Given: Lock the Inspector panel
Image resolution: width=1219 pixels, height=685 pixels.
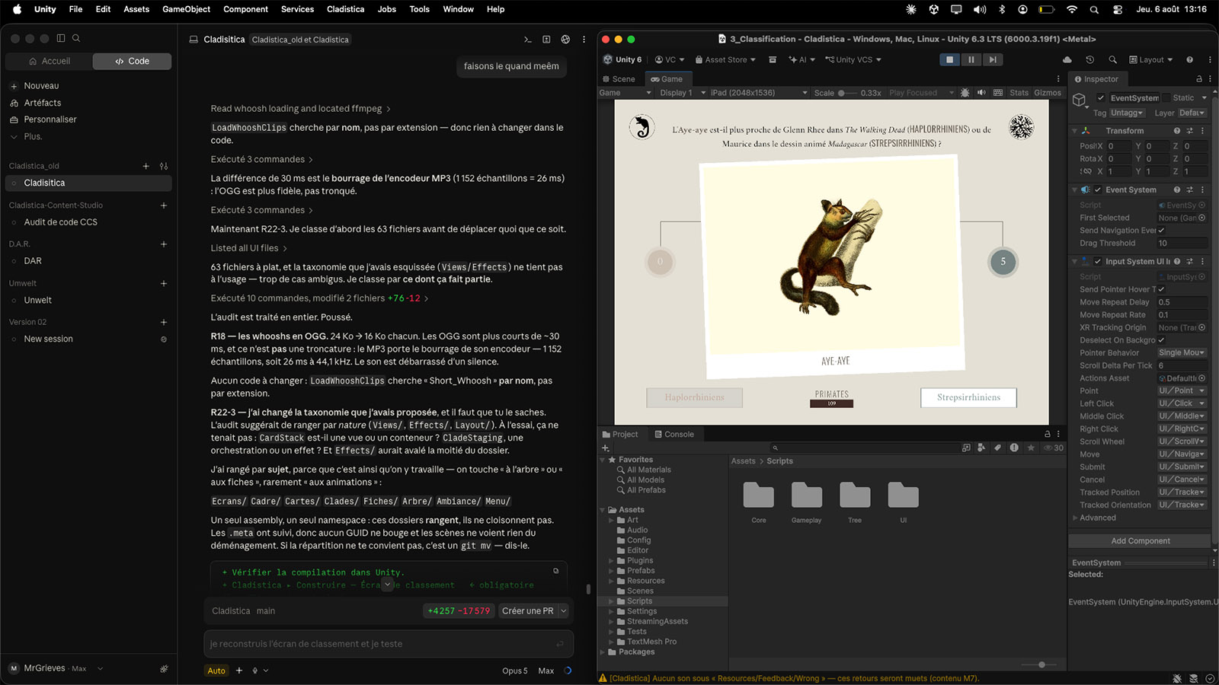Looking at the screenshot, I should tap(1199, 79).
